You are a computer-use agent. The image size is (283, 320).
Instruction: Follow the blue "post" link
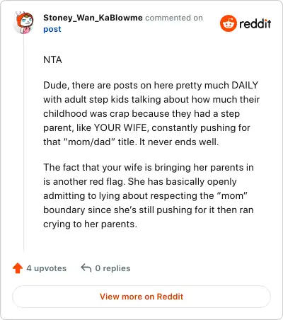[52, 29]
